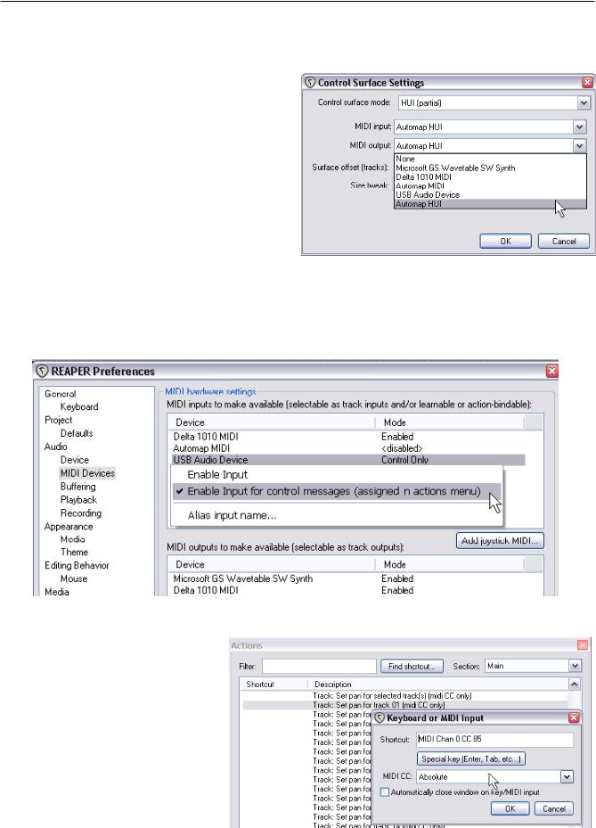Click Shortcut field MIDI Chan 0 CC 85
596x828 pixels.
pyautogui.click(x=495, y=739)
